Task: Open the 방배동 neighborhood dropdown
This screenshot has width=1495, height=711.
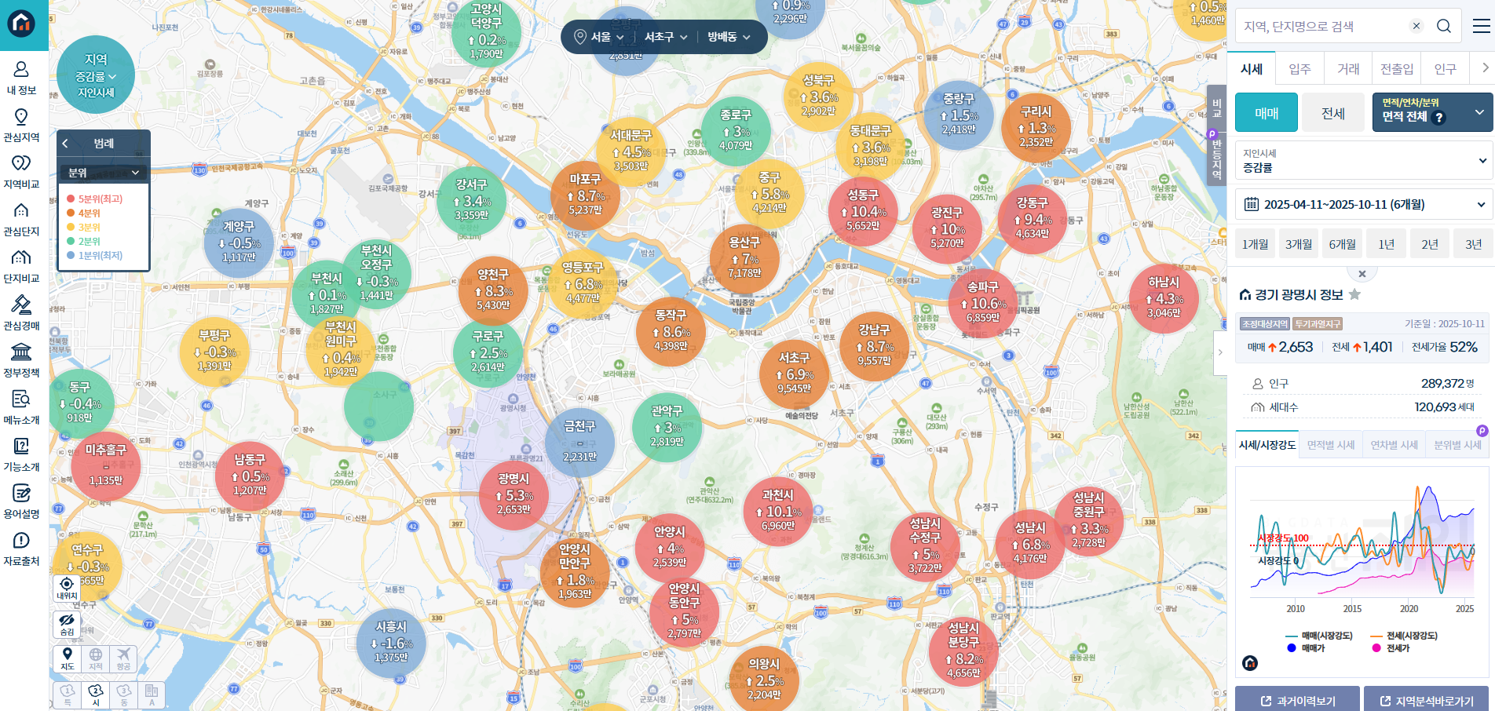Action: [x=729, y=37]
